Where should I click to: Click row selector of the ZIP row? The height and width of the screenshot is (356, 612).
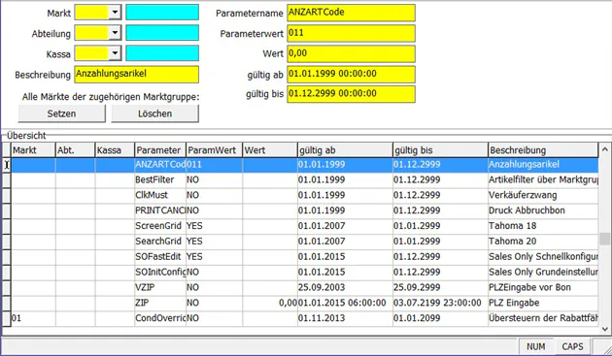tap(6, 303)
